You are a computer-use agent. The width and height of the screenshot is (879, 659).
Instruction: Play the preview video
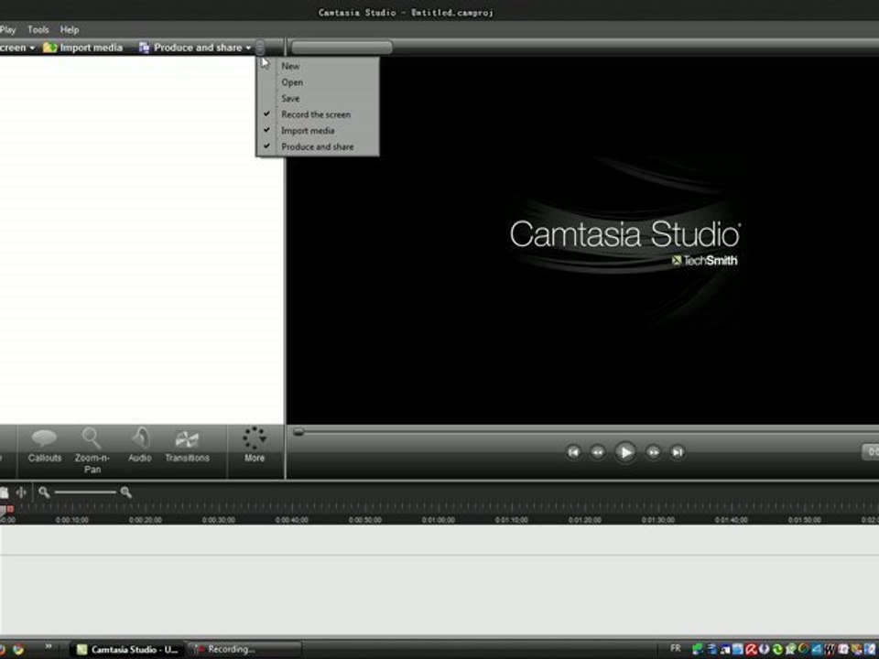(x=625, y=452)
